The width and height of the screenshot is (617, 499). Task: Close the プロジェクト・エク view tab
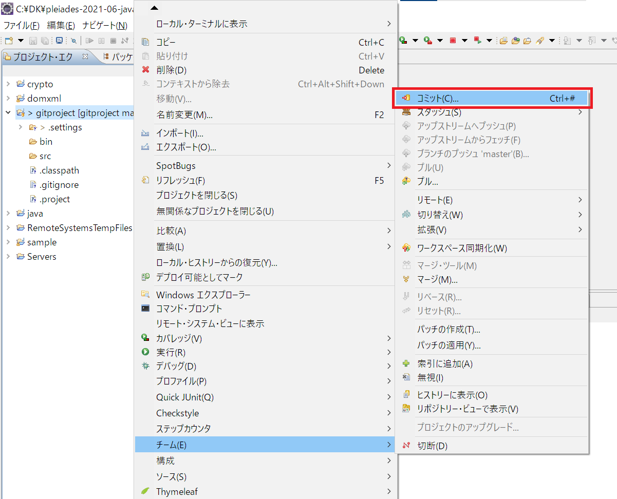86,56
